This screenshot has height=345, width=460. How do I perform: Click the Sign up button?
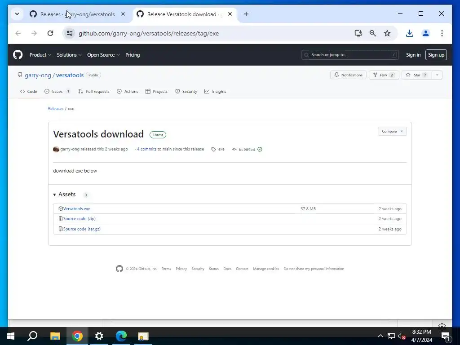436,55
